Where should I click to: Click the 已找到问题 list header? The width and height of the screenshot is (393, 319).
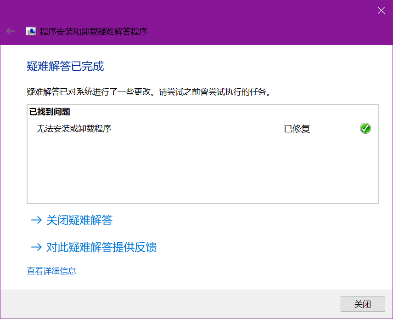click(x=50, y=112)
